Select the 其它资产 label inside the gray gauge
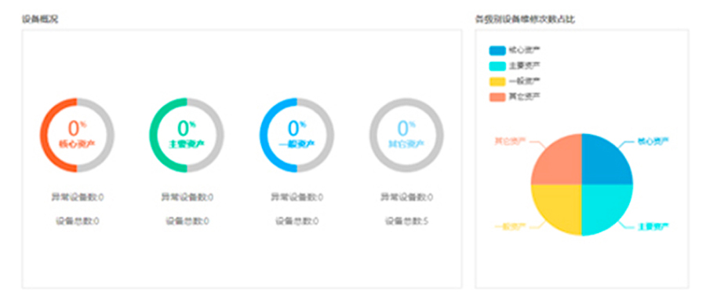 pyautogui.click(x=406, y=144)
